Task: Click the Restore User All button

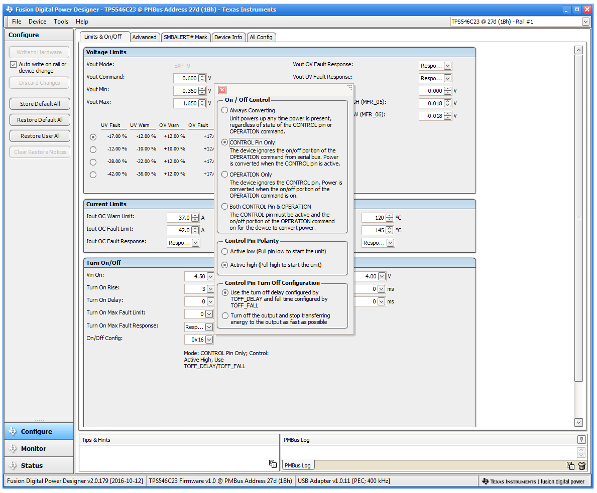Action: pos(39,135)
